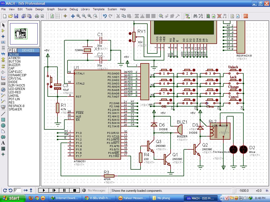Select LED-GREEN in the devices list
270x202 pixels.
click(17, 89)
